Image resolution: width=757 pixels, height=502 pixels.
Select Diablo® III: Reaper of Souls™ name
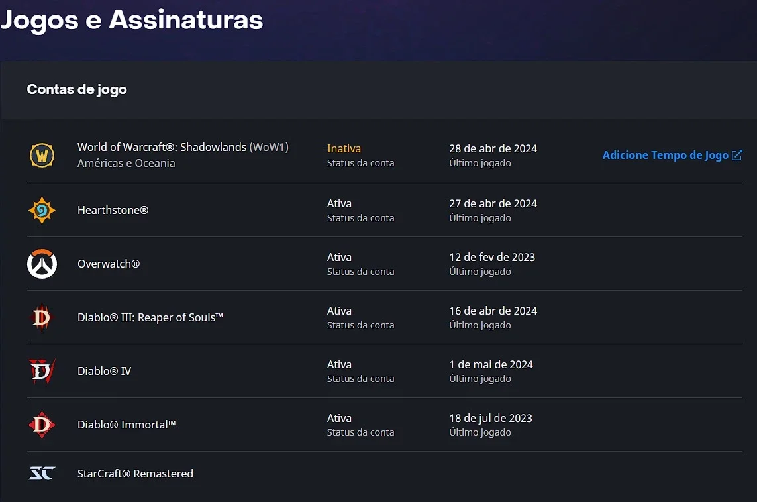point(150,317)
